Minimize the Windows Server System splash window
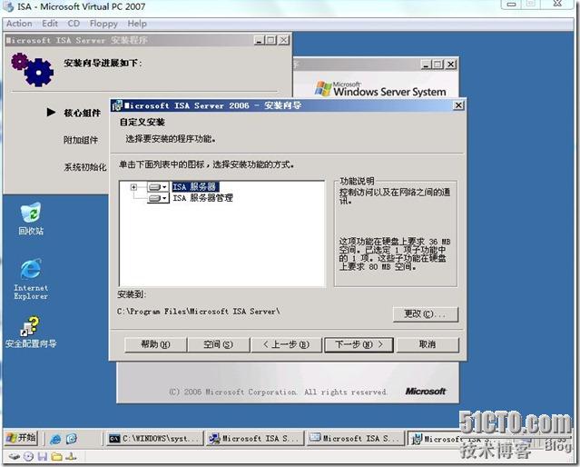Screen dimensions: 580x467 tap(426, 65)
